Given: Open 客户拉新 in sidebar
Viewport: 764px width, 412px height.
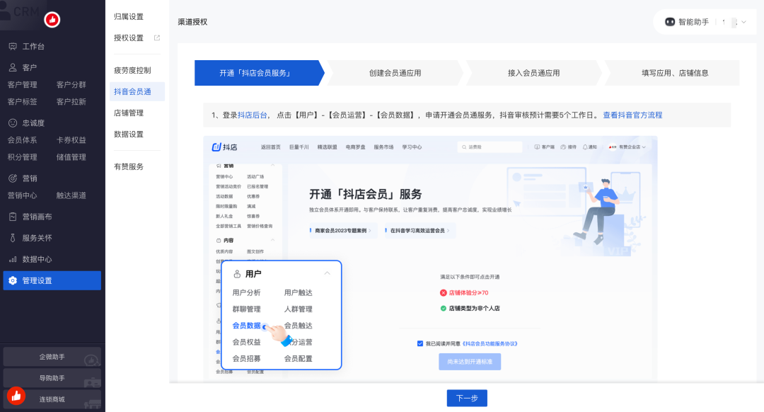Looking at the screenshot, I should tap(71, 102).
